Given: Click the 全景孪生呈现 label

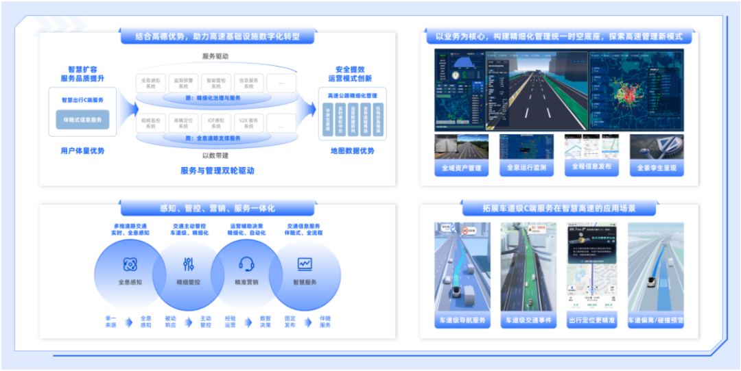Looking at the screenshot, I should (x=657, y=168).
